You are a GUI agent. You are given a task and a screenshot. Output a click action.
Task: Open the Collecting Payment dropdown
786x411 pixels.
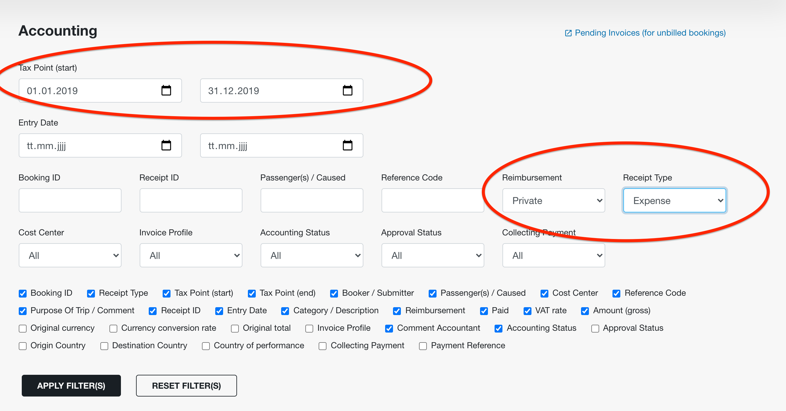coord(554,255)
